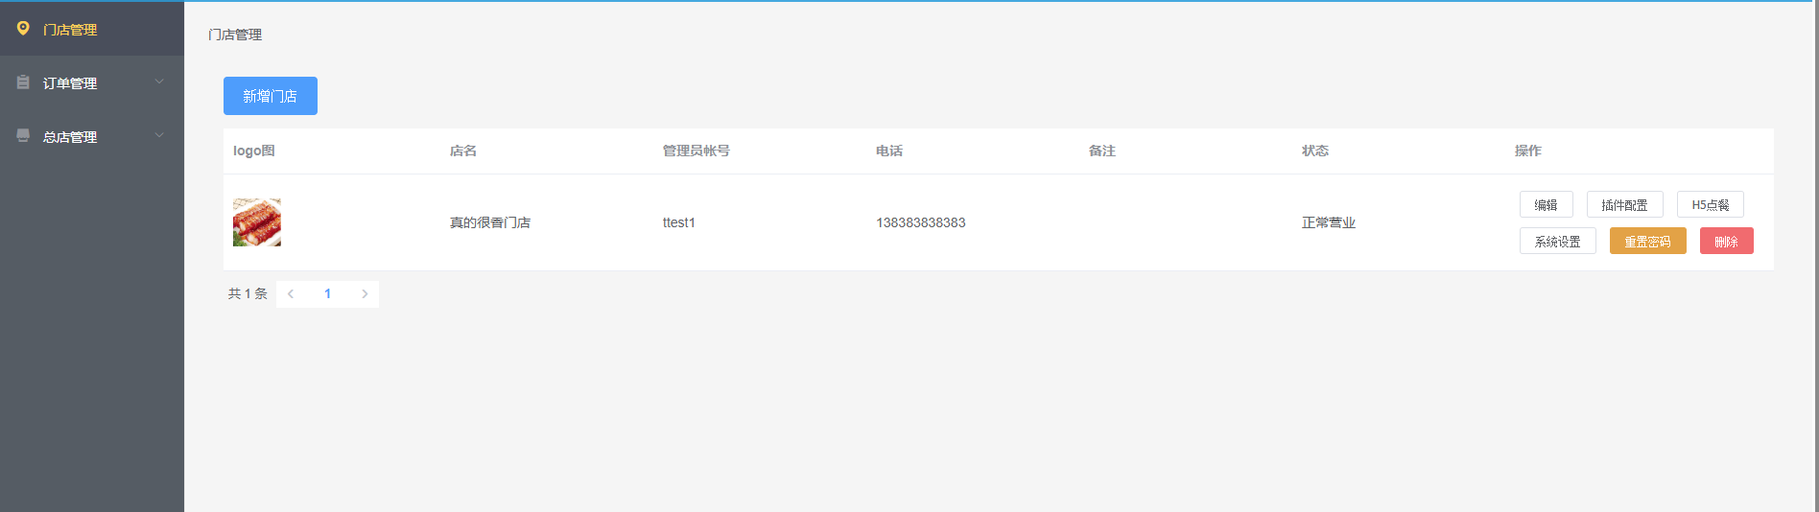
Task: Click the shop icon beside 总店管理
Action: 23,136
